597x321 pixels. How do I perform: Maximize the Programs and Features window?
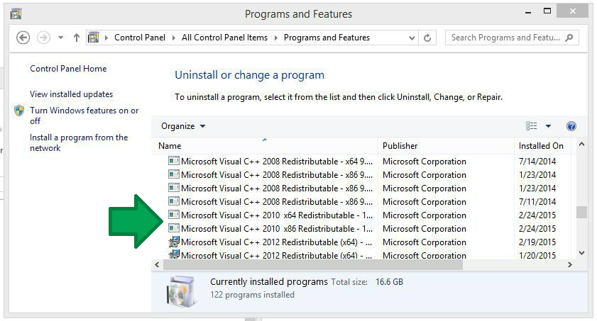(x=547, y=11)
